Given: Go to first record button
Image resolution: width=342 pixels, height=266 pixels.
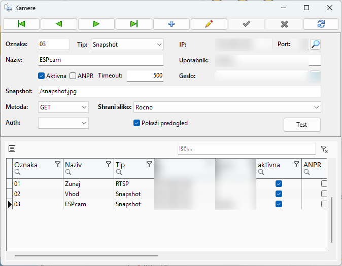Looking at the screenshot, I should (x=21, y=24).
